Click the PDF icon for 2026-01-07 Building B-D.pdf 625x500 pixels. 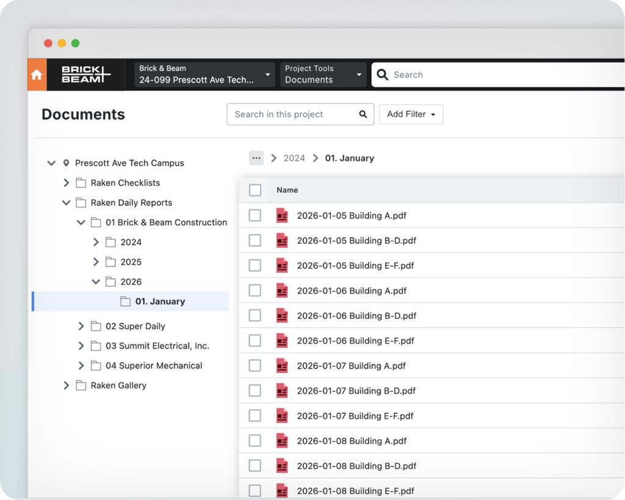point(281,391)
